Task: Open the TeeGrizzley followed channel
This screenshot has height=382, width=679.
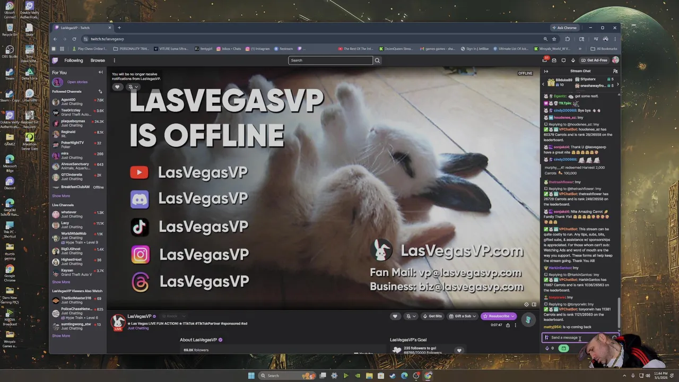Action: click(77, 112)
